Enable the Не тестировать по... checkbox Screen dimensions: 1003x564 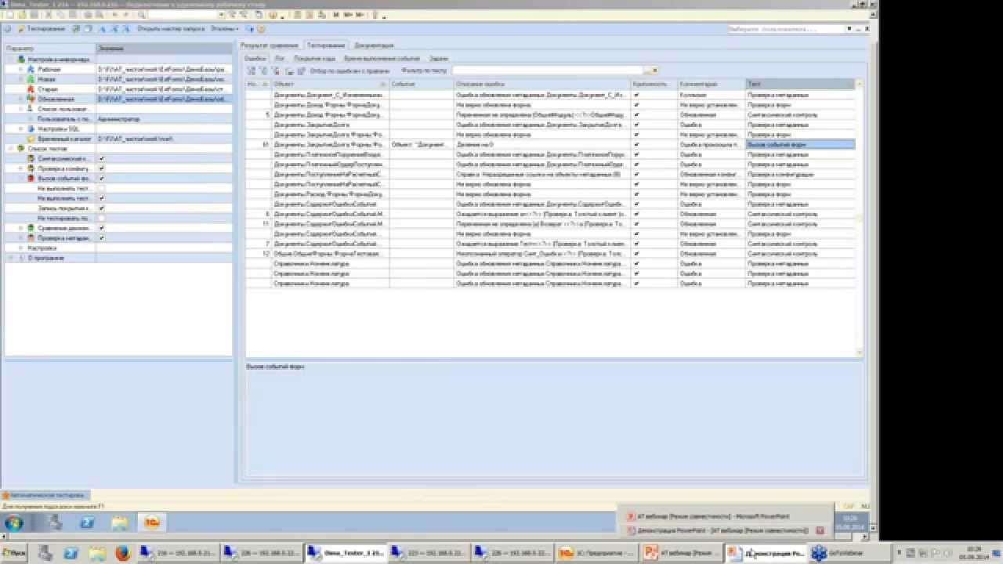[x=102, y=218]
